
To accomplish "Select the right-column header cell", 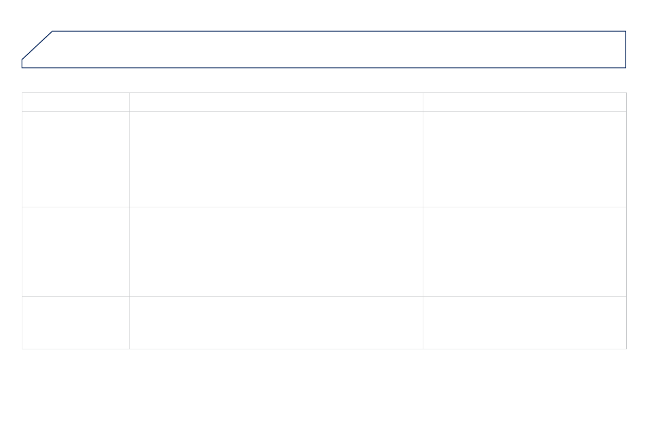I will (524, 102).
